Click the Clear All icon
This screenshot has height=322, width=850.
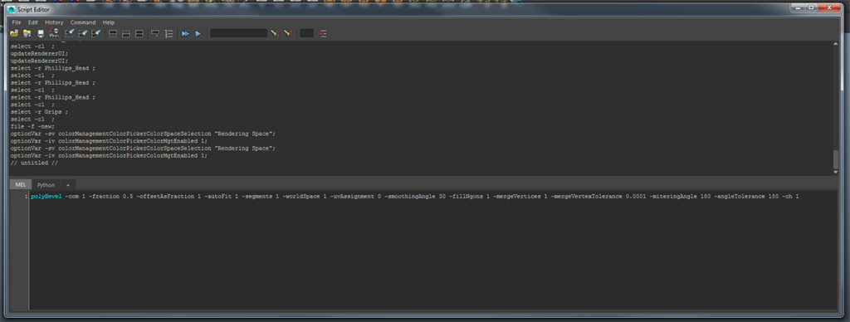[x=96, y=33]
